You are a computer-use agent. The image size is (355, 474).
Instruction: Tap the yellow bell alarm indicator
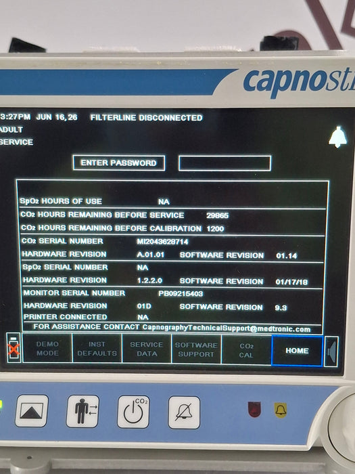tap(281, 410)
